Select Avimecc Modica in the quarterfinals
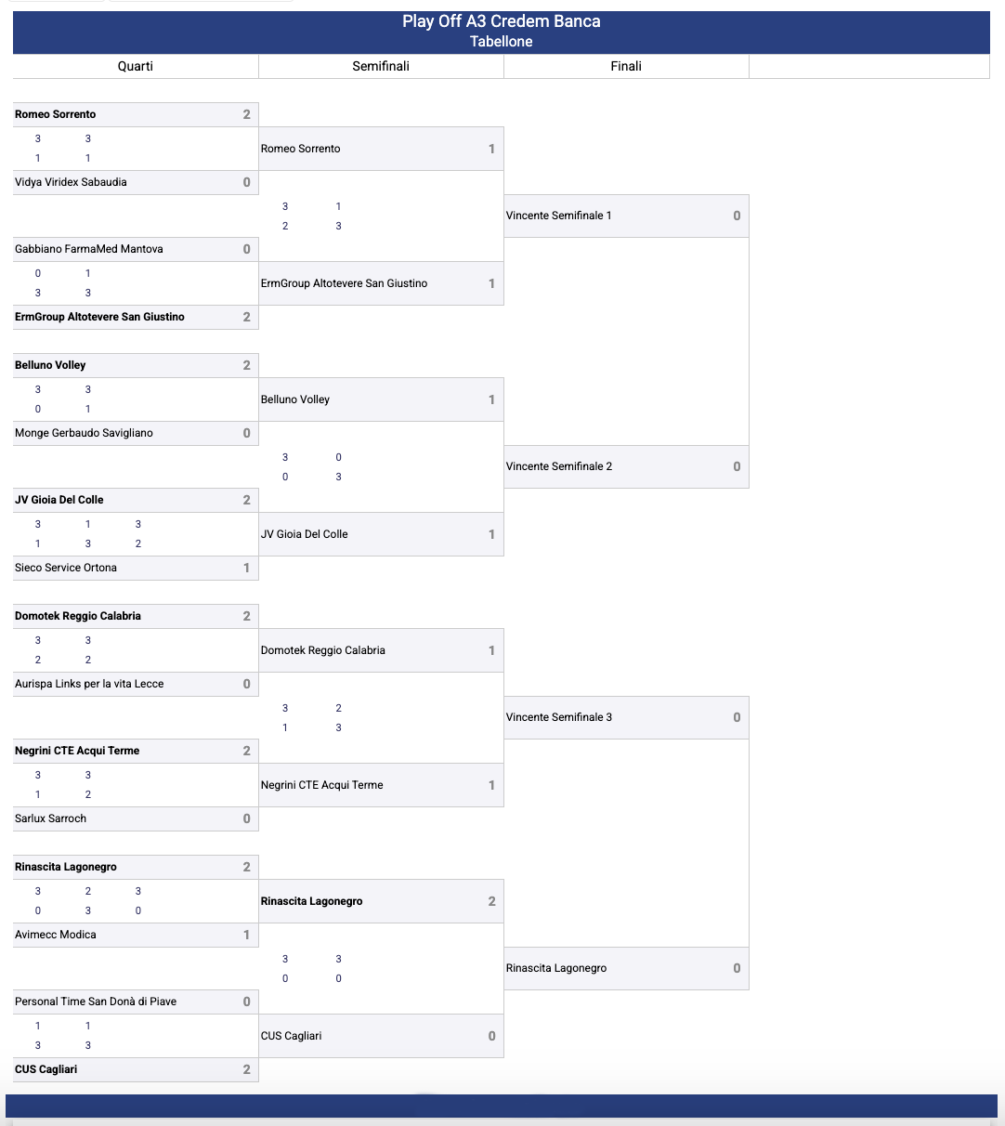This screenshot has height=1126, width=1005. (56, 935)
